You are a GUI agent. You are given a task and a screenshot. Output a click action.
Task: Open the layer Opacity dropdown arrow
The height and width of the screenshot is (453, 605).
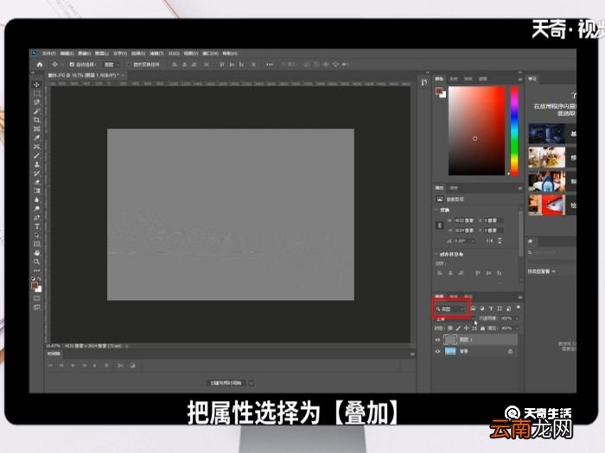517,318
